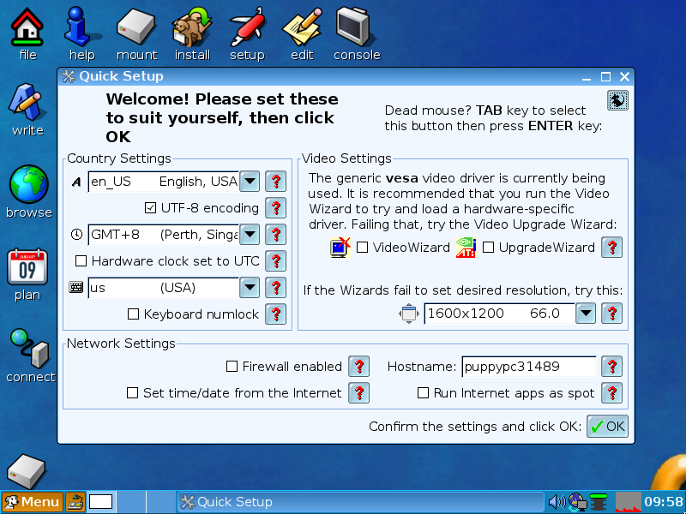Open the GMT+8 timezone dropdown
The height and width of the screenshot is (514, 686).
click(249, 234)
